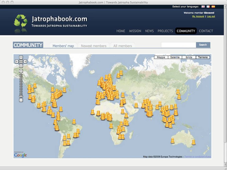Click the Google logo on map

pos(20,155)
